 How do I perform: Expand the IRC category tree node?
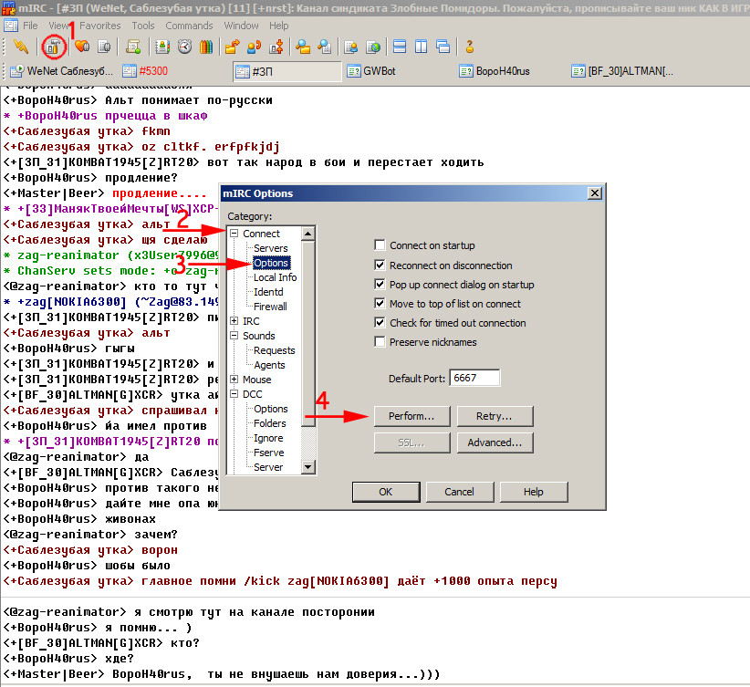[234, 321]
